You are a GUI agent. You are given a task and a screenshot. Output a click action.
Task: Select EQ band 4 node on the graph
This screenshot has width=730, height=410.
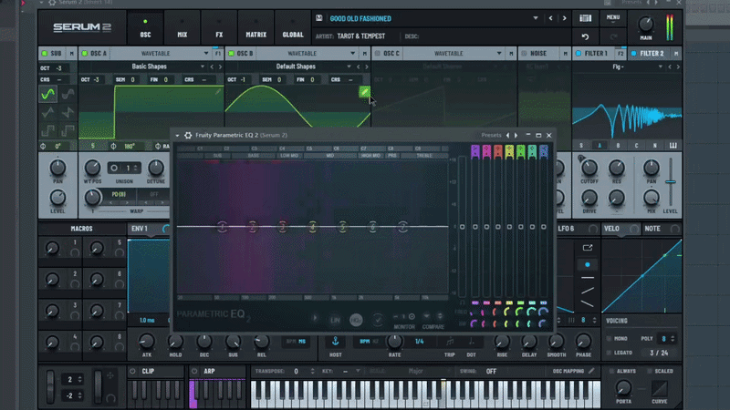(x=312, y=226)
